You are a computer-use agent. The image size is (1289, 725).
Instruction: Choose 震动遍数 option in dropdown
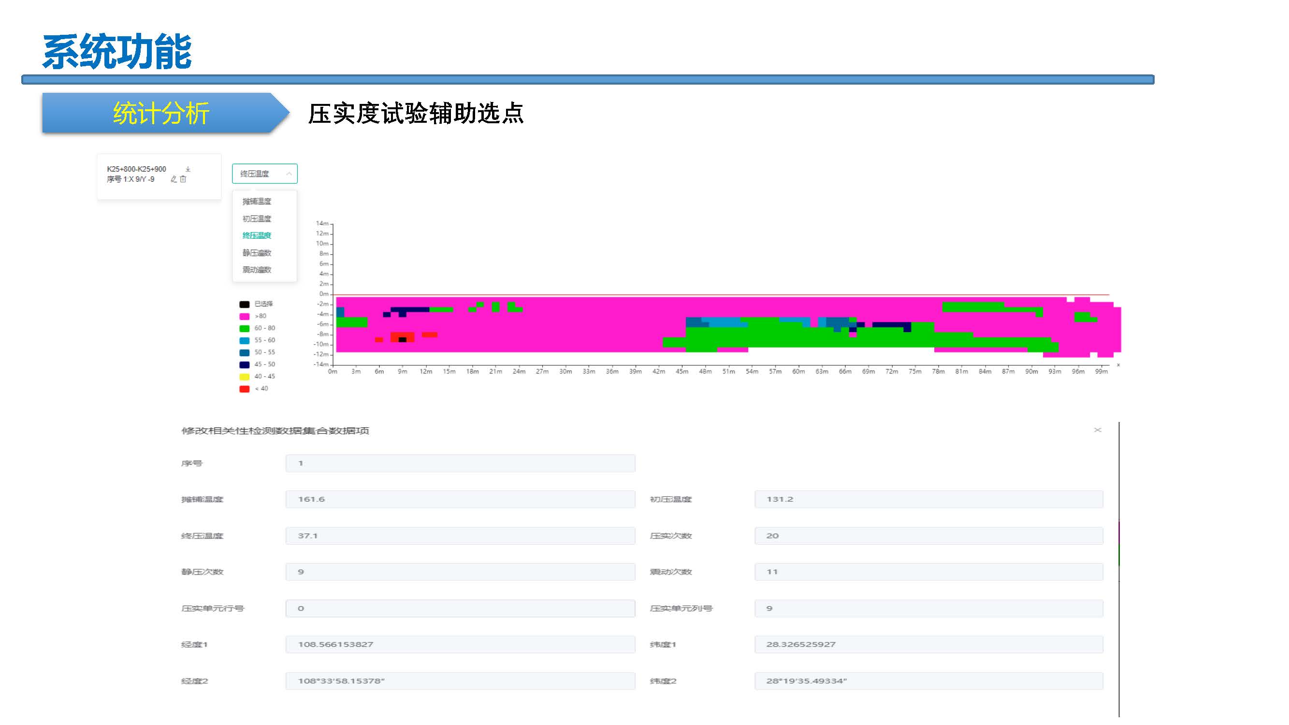coord(257,270)
